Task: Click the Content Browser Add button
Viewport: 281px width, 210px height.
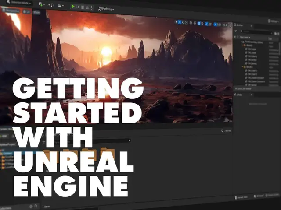Action: (4, 136)
